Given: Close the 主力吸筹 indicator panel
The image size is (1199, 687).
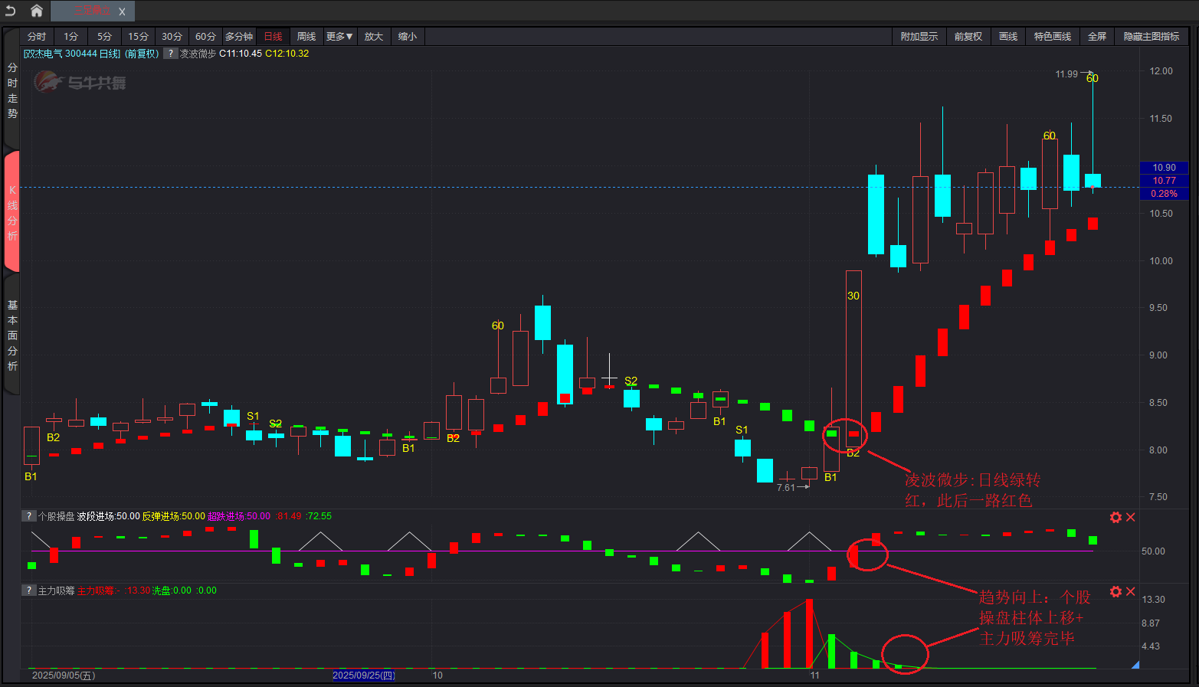Looking at the screenshot, I should (x=1130, y=592).
